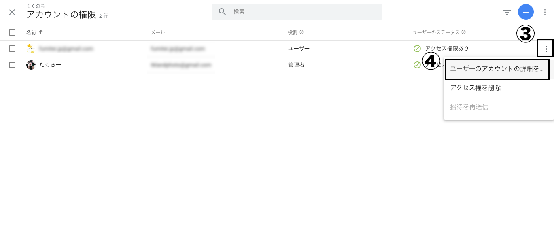Viewport: 554px width, 235px height.
Task: Click help icon beside ユーザーのステータス
Action: (x=463, y=32)
